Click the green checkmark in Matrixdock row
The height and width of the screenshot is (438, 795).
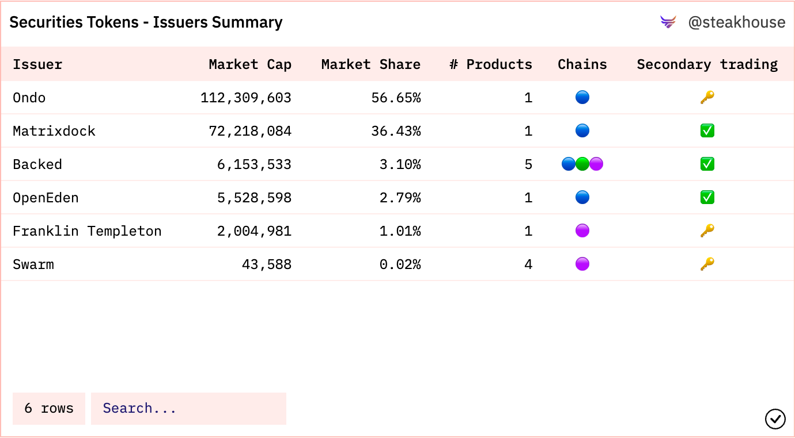pyautogui.click(x=707, y=131)
